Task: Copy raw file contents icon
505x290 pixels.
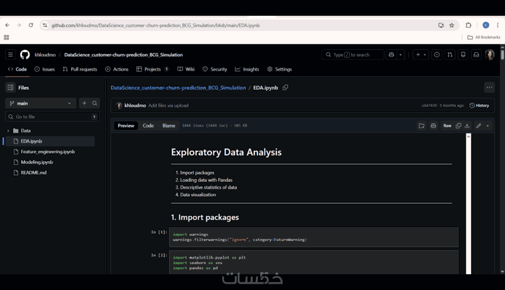Action: pyautogui.click(x=458, y=125)
